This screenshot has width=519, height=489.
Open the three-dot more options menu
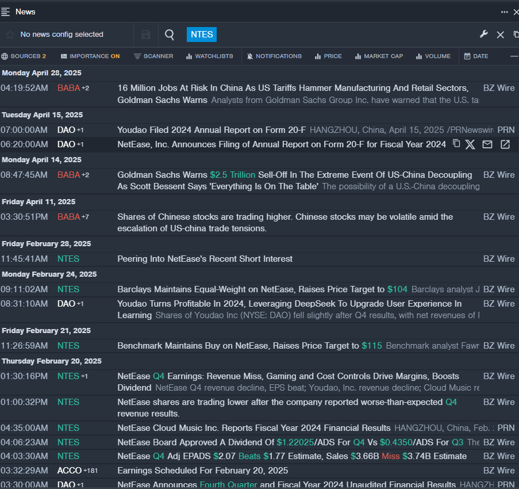504,12
